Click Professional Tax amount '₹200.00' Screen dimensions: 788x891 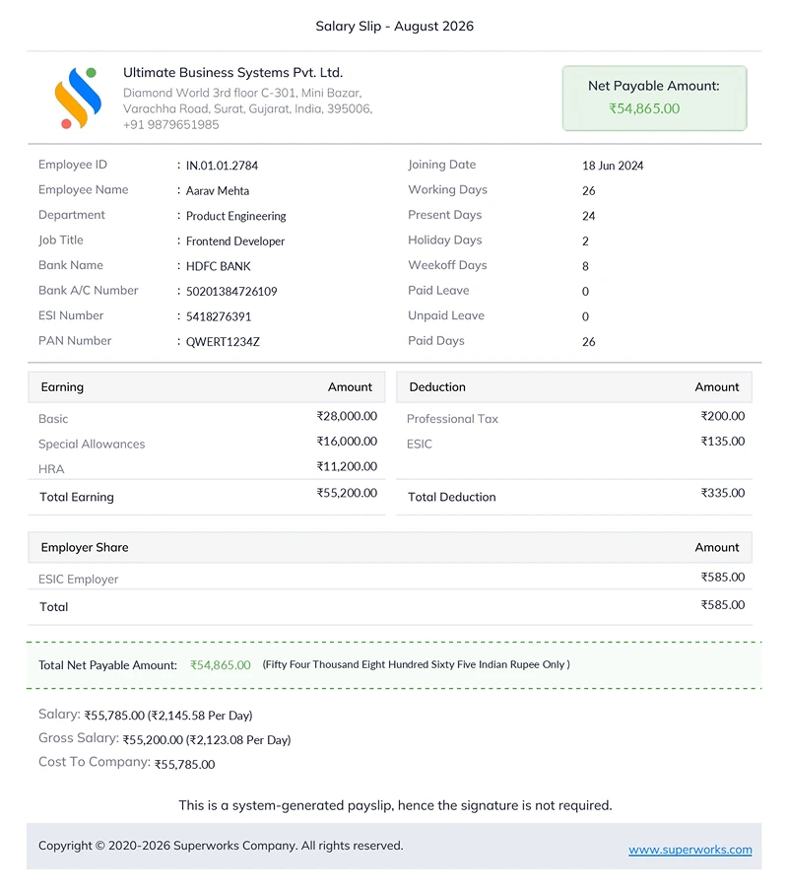pyautogui.click(x=723, y=416)
